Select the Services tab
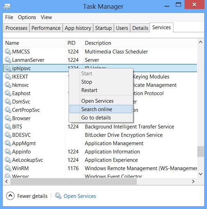 [161, 27]
